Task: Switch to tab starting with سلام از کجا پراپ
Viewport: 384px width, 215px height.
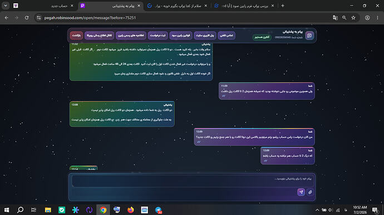Action: 178,6
